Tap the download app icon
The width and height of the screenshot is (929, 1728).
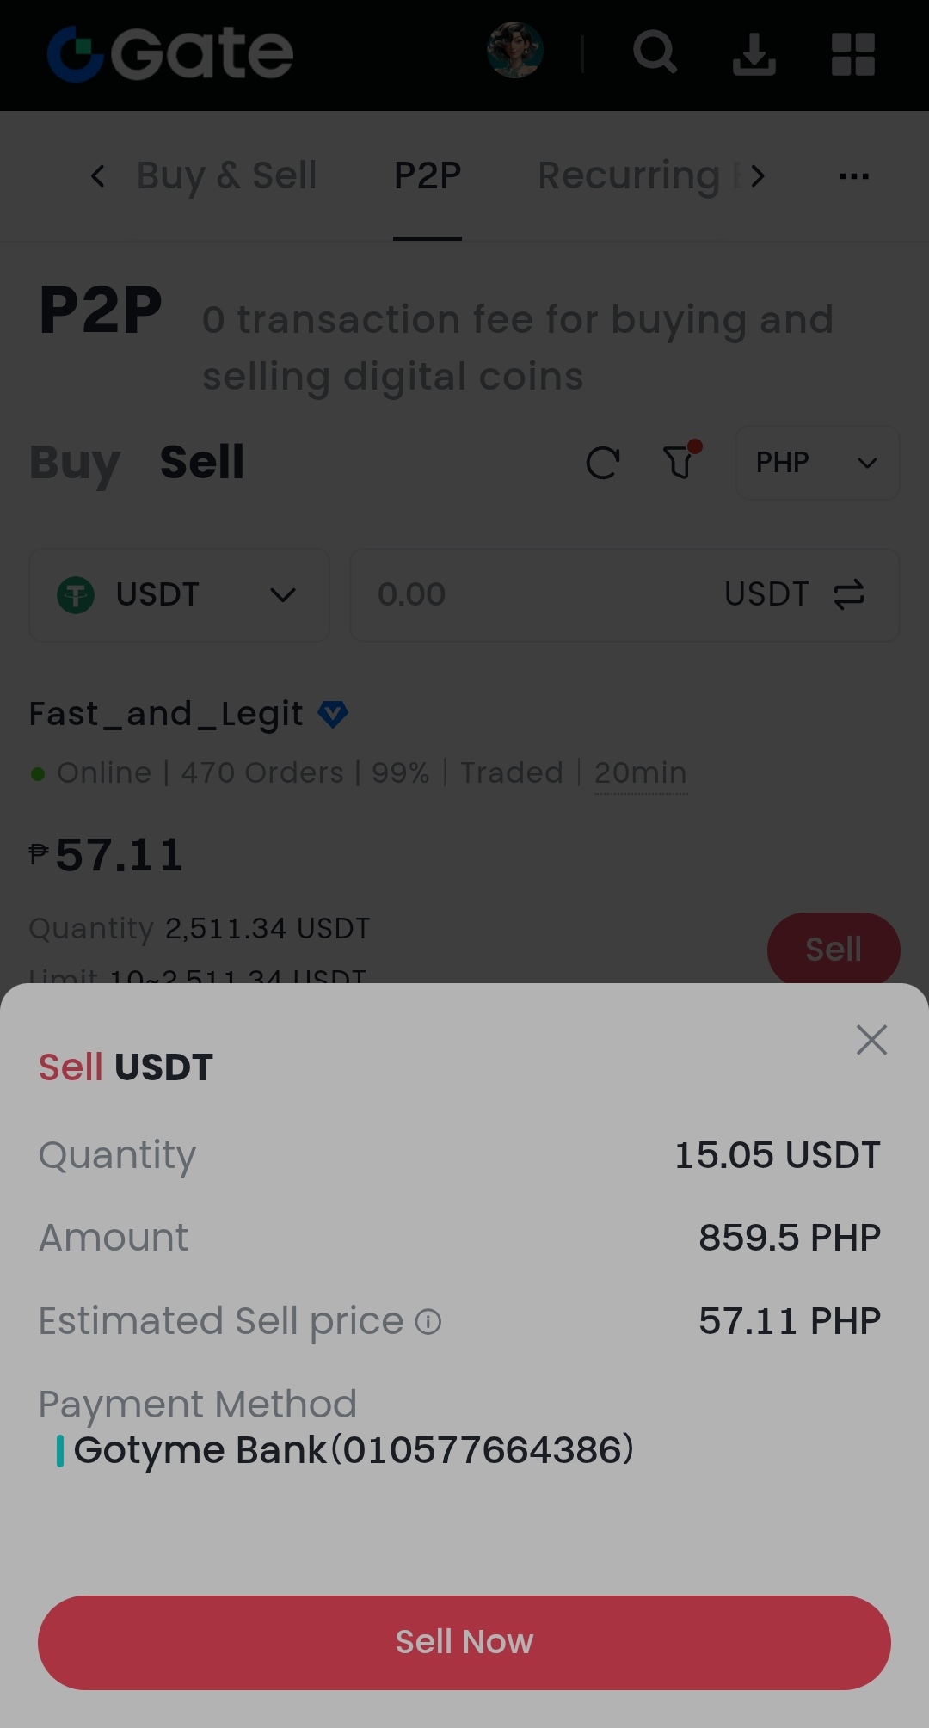754,53
